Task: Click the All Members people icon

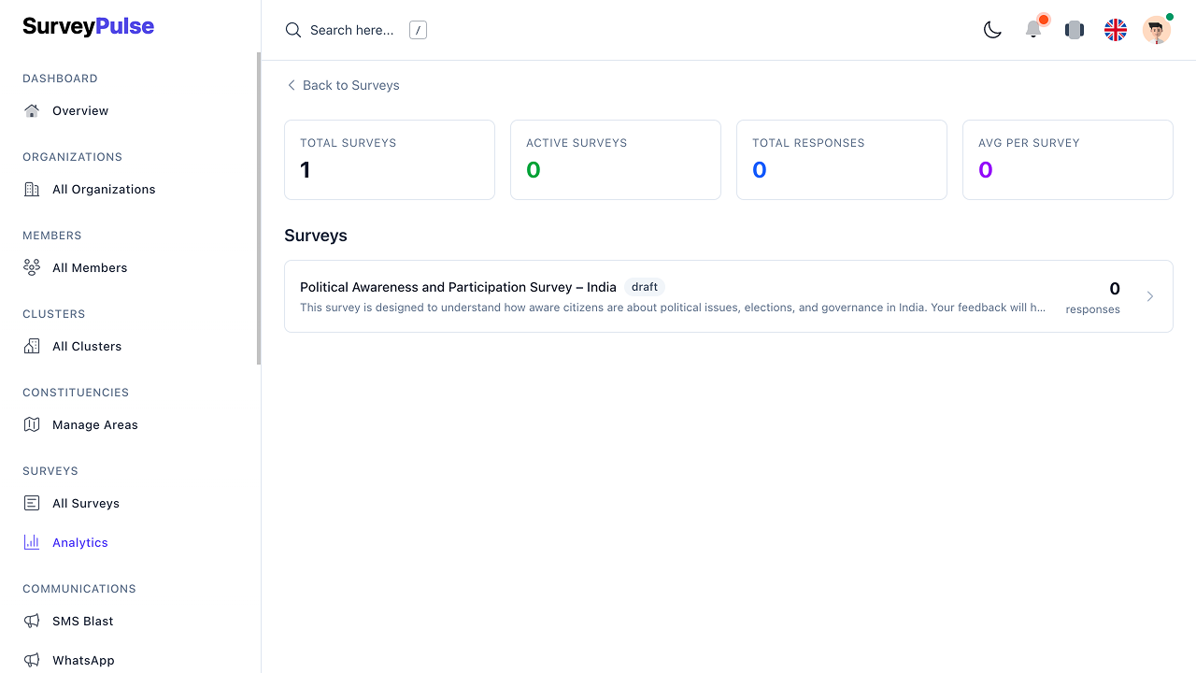Action: pyautogui.click(x=32, y=267)
